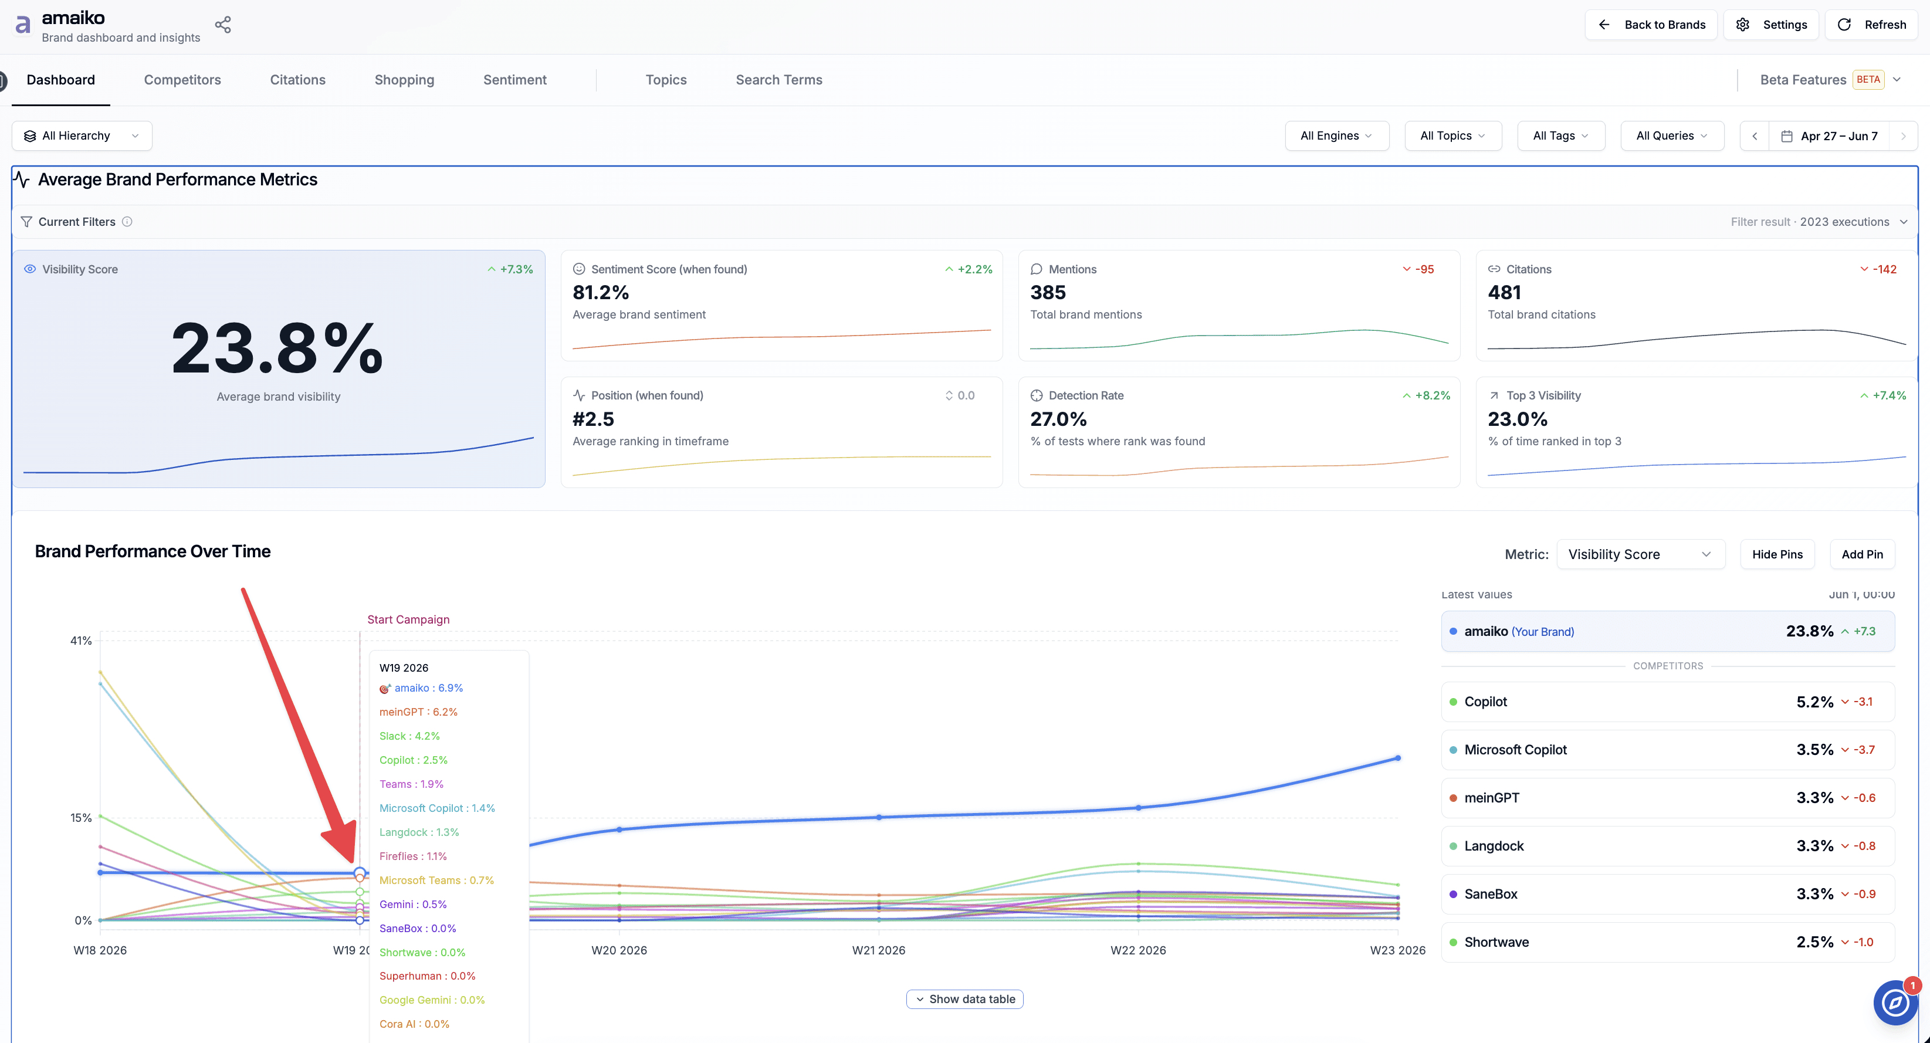Click the amaiko (Your Brand) legend row
1930x1043 pixels.
pos(1668,632)
